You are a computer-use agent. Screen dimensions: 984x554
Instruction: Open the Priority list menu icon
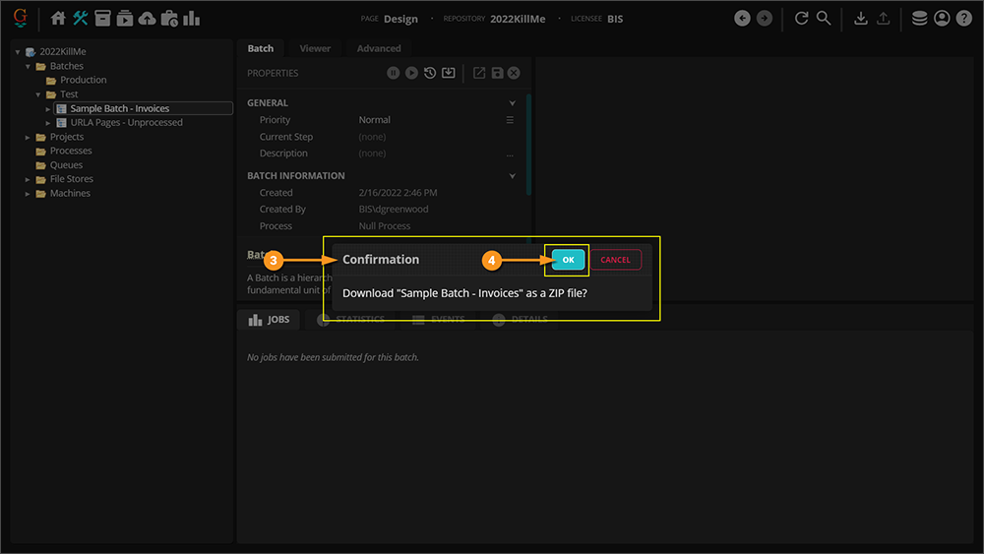(510, 120)
